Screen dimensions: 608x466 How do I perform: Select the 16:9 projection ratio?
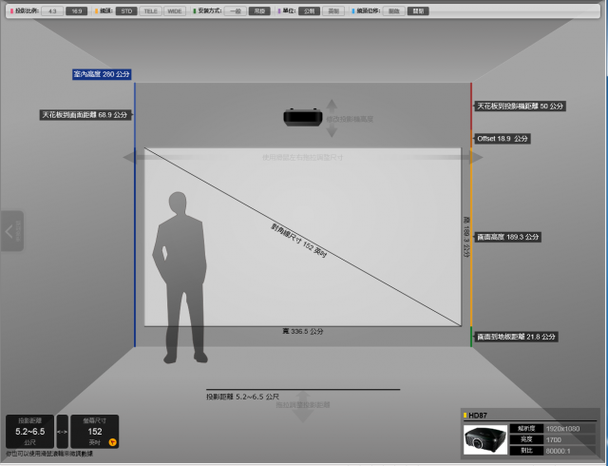pyautogui.click(x=76, y=10)
